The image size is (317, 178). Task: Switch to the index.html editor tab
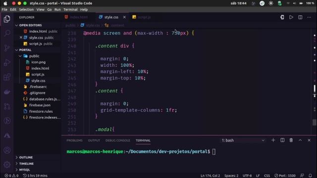(x=78, y=17)
